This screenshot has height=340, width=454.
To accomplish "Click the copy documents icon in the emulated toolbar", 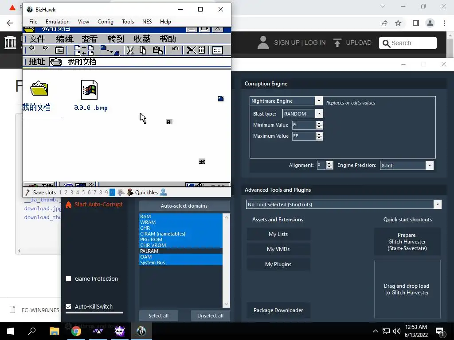I will tap(143, 50).
